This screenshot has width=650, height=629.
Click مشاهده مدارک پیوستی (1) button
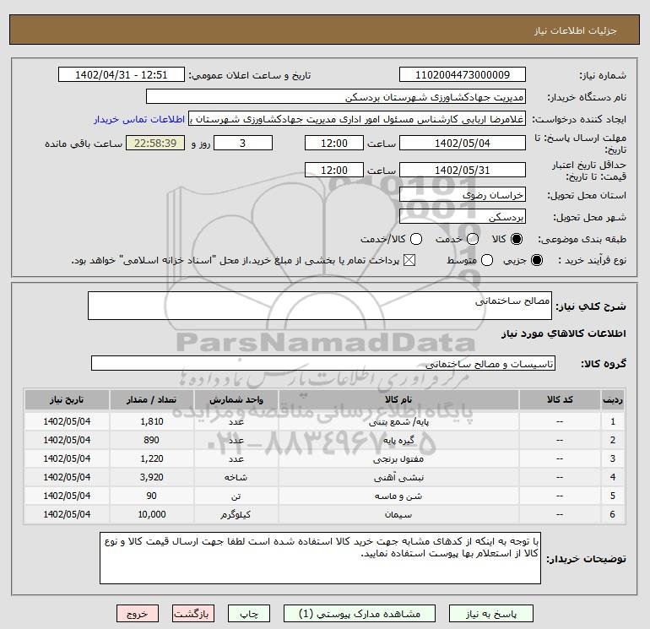[360, 614]
